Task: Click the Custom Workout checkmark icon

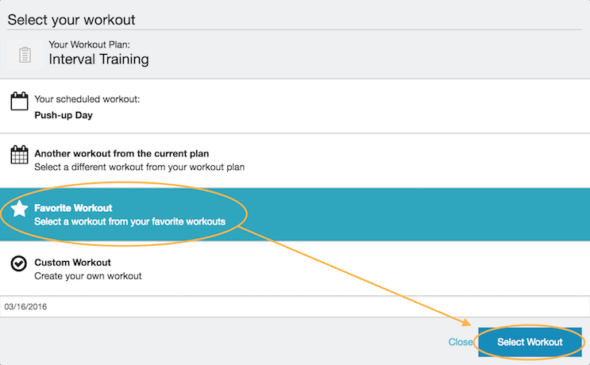Action: [18, 263]
